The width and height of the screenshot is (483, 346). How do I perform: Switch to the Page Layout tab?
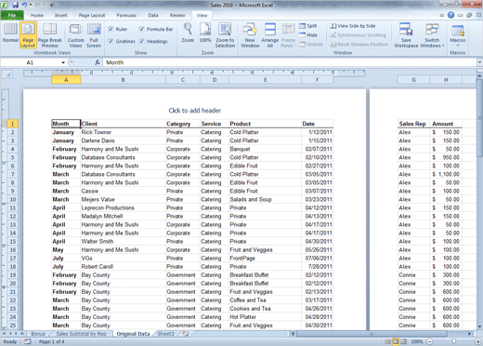click(x=92, y=15)
